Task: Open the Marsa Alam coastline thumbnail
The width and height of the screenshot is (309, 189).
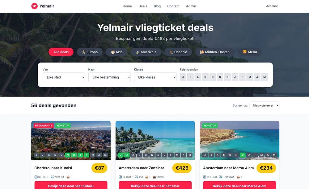Action: point(239,140)
